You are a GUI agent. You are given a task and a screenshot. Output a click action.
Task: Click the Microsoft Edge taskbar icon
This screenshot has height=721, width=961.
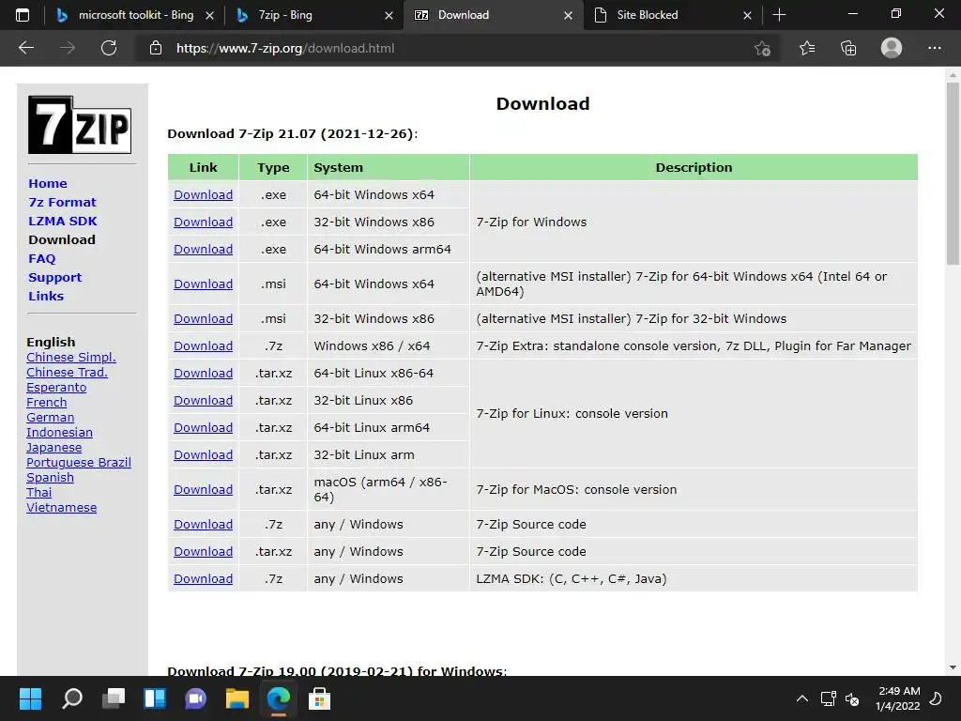[278, 698]
